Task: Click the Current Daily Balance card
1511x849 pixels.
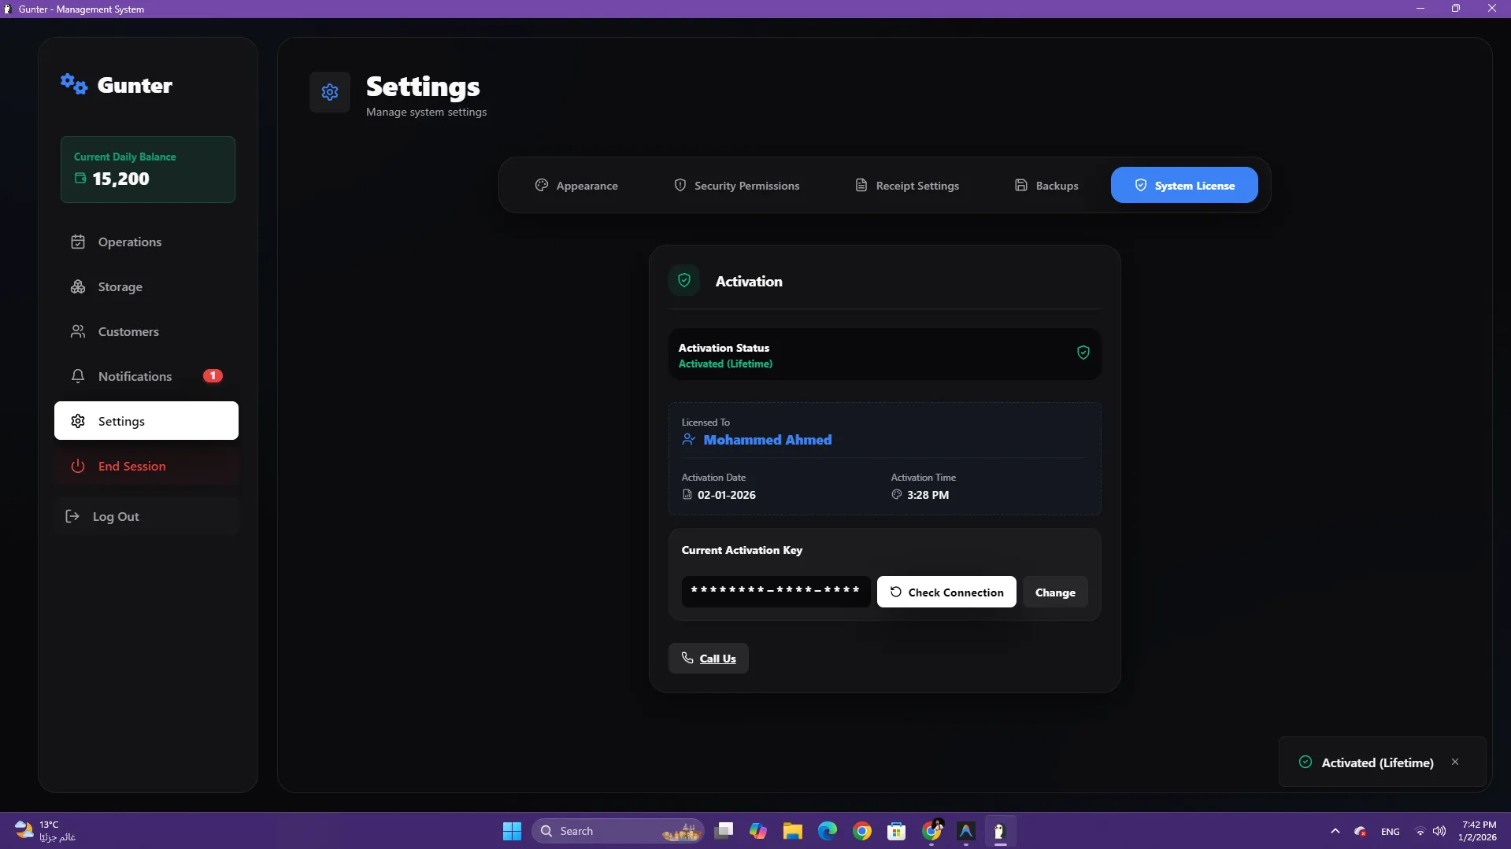Action: [x=148, y=169]
